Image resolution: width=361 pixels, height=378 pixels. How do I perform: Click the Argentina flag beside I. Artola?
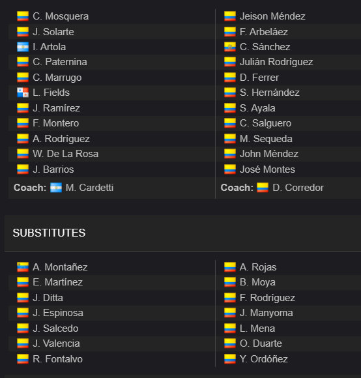point(23,47)
